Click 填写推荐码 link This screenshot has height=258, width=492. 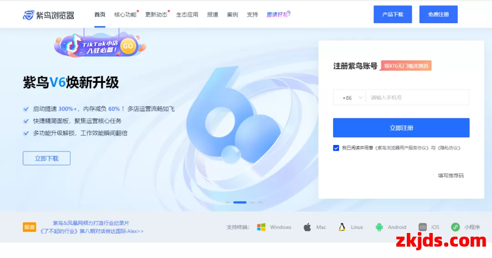[451, 176]
